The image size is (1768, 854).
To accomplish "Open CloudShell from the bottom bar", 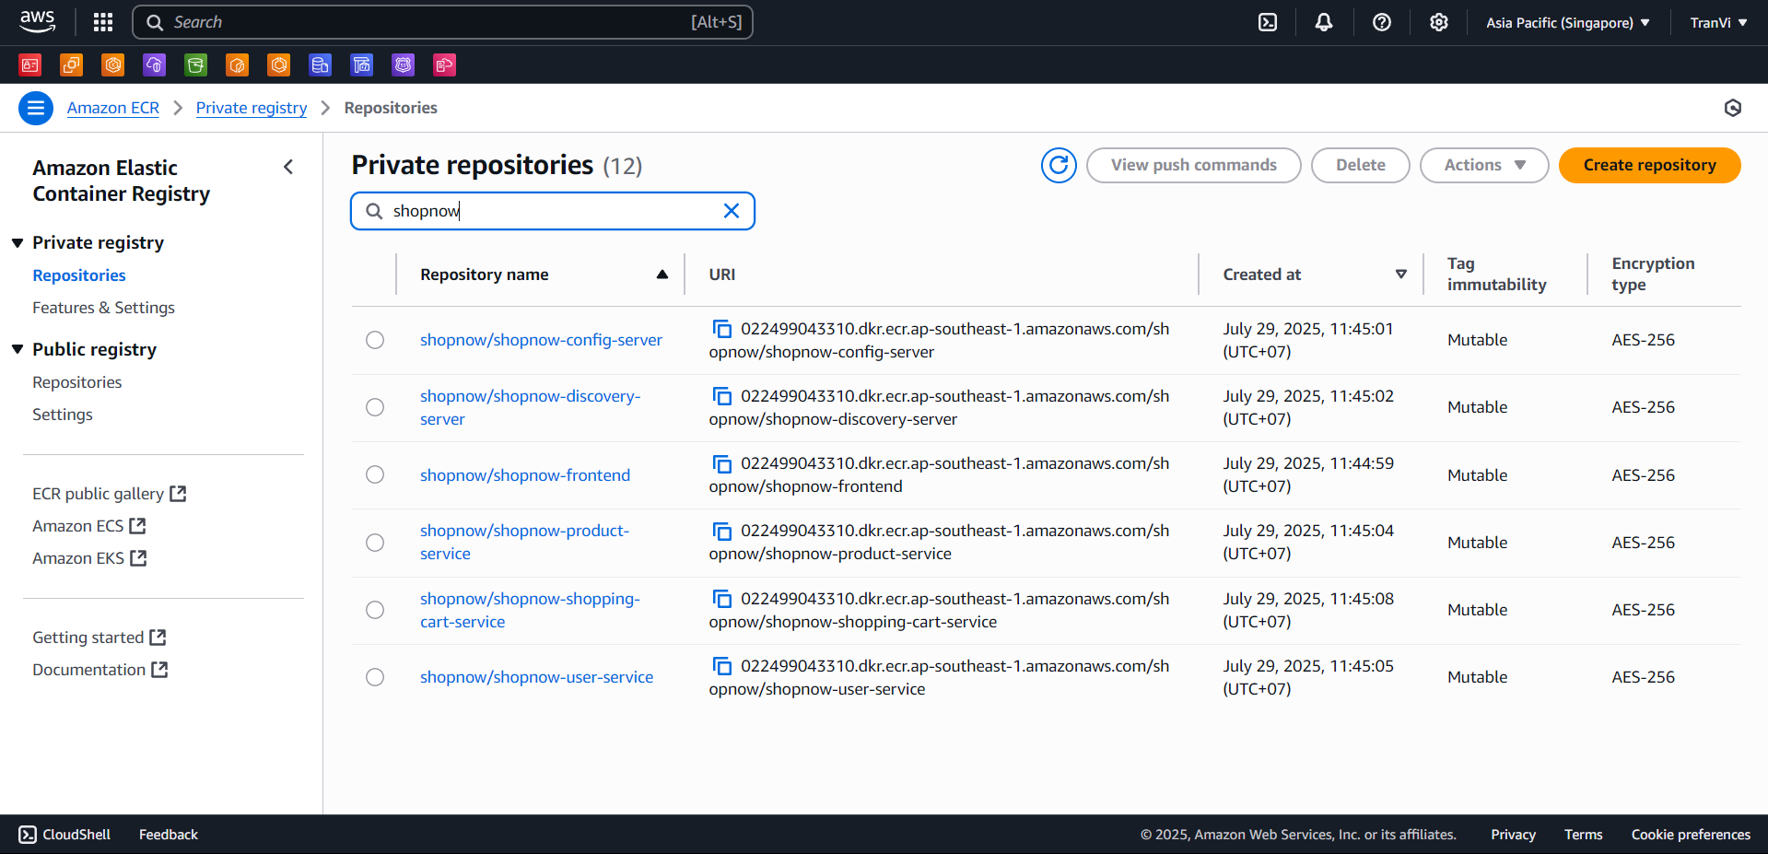I will tap(64, 834).
